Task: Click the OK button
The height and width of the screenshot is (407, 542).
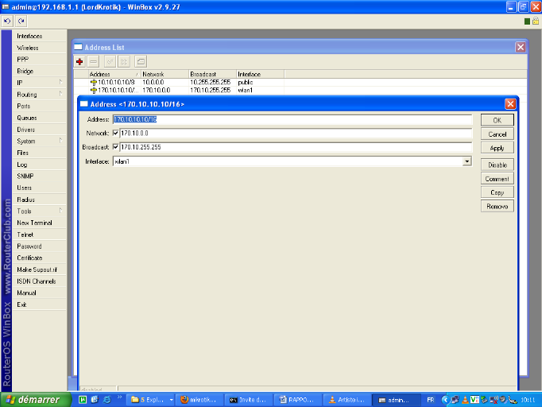Action: (497, 120)
